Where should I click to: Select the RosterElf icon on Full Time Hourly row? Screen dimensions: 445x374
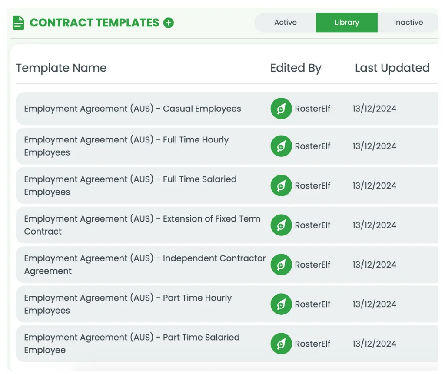(x=281, y=146)
